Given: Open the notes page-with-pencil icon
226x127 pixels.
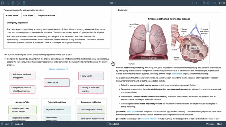Looking at the screenshot, I should (18, 3).
